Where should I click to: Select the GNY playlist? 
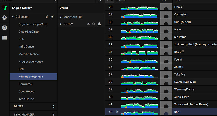click(x=22, y=69)
